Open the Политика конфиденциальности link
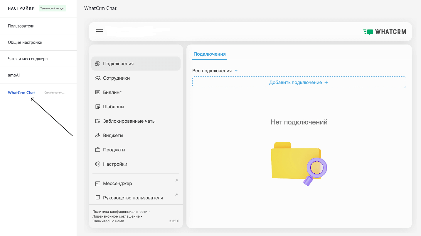 120,211
